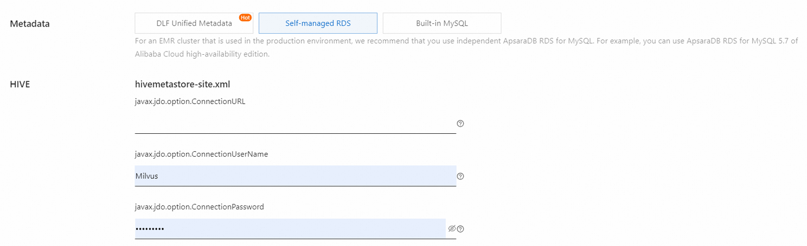Open help tooltip for ConnectionUserName
Image resolution: width=807 pixels, height=246 pixels.
point(460,176)
